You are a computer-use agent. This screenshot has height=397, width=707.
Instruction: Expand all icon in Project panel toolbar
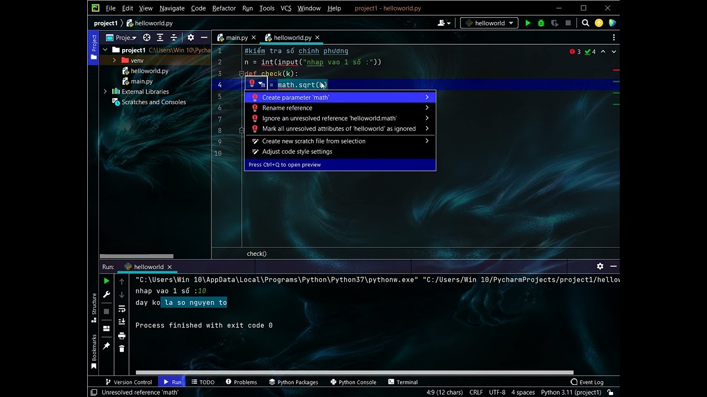point(160,37)
